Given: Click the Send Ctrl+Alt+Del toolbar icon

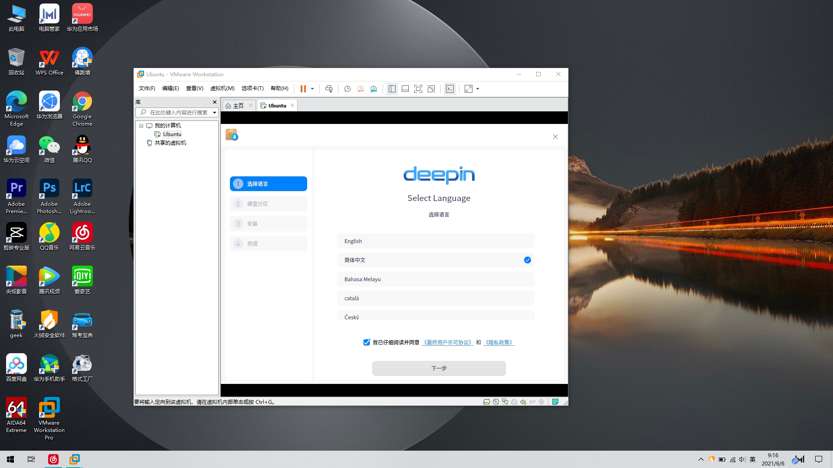Looking at the screenshot, I should 329,89.
